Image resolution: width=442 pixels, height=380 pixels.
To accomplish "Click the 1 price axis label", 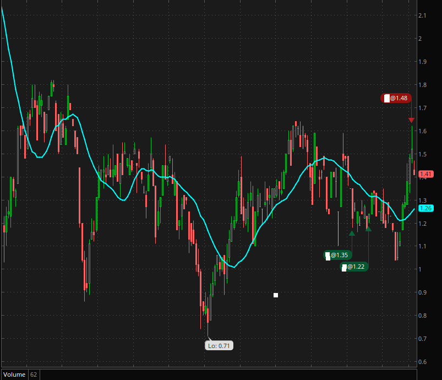I will (421, 269).
